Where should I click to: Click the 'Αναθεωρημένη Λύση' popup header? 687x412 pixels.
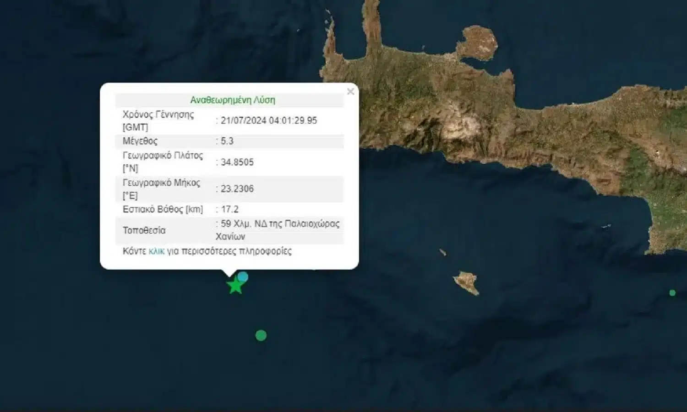(233, 100)
